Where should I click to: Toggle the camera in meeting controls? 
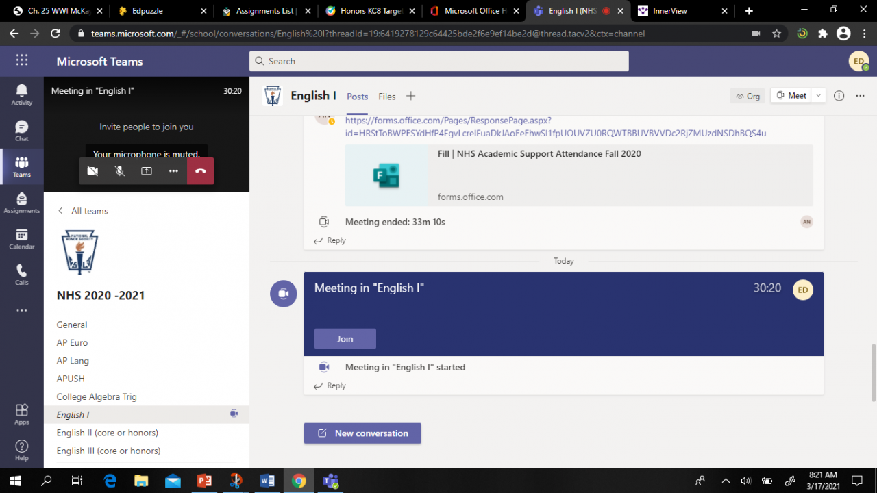click(x=92, y=171)
